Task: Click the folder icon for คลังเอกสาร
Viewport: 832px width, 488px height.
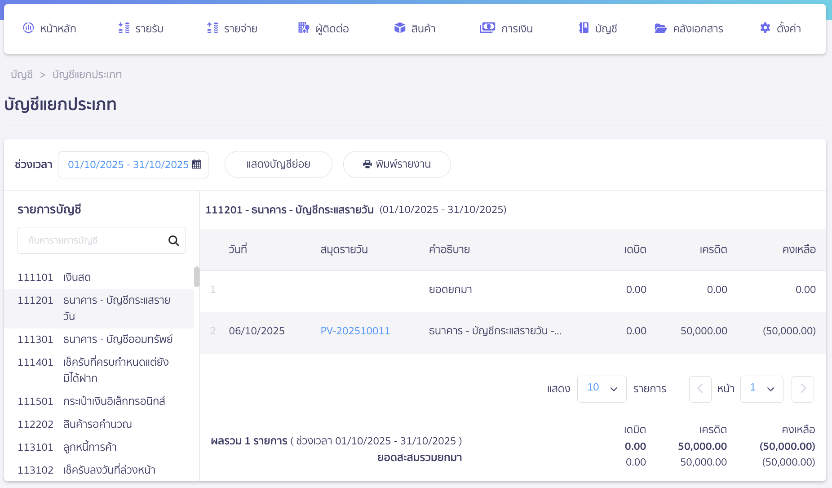Action: pos(660,28)
